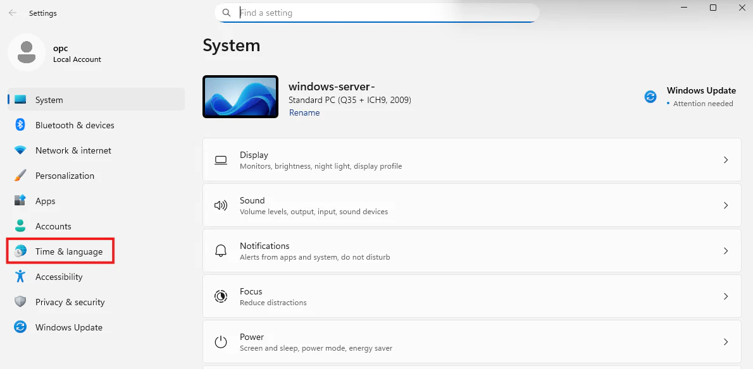Open the Sound settings title

tap(252, 200)
